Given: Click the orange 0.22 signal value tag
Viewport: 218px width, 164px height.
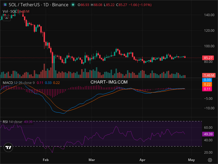Looking at the screenshot, I should click(x=207, y=84).
